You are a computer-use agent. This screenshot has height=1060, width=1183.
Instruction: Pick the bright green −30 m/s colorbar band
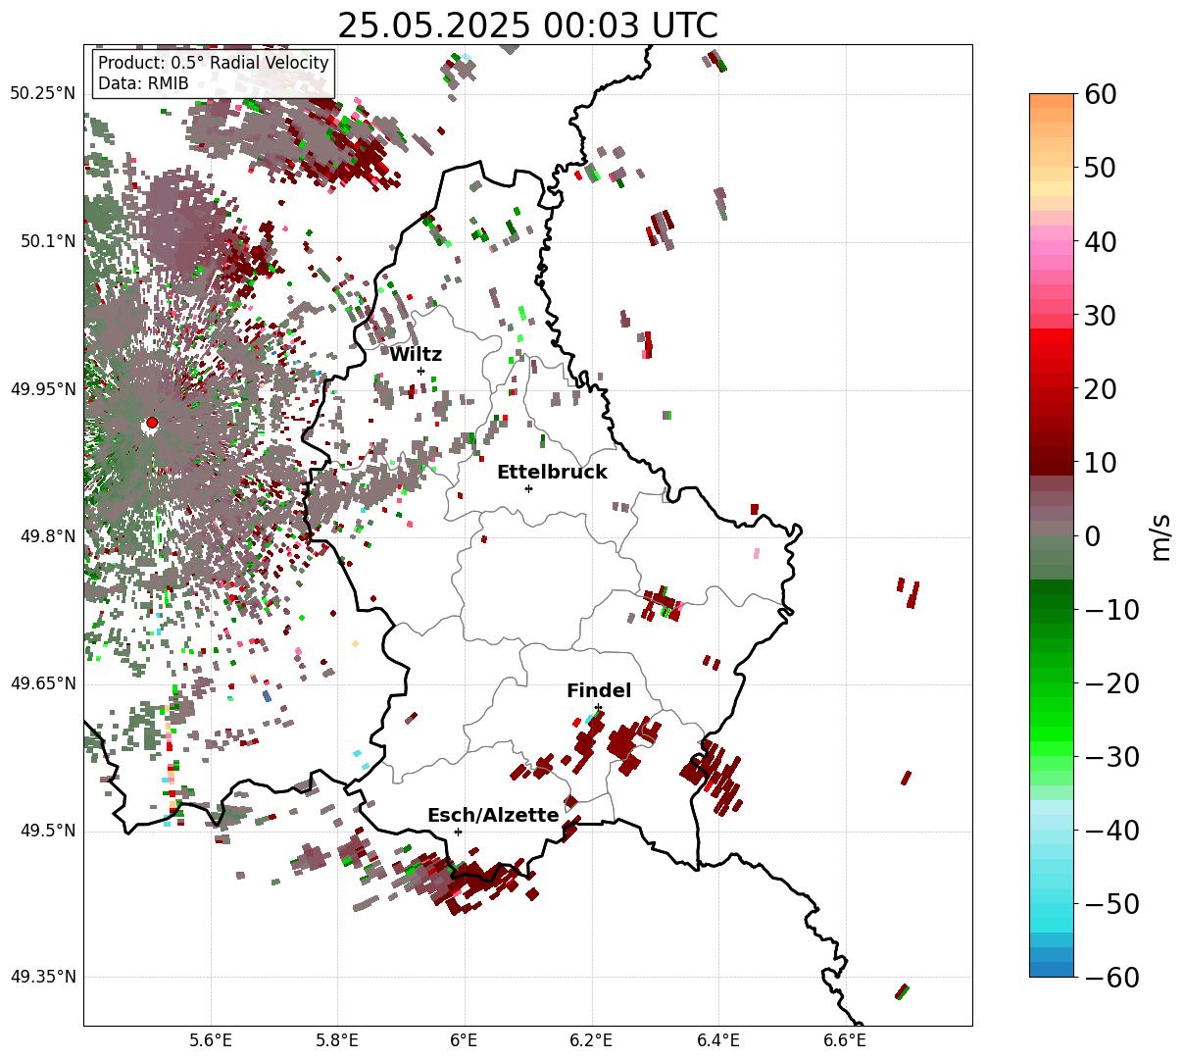pyautogui.click(x=1052, y=756)
